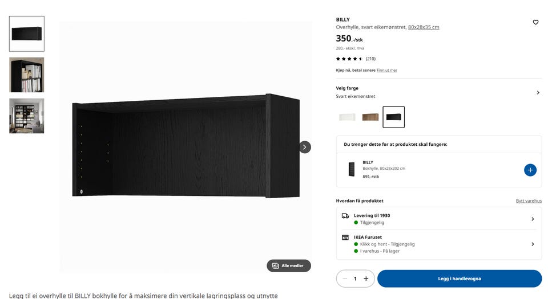Open Alle medier gallery button
Screen dimensions: 548x299
pos(289,265)
